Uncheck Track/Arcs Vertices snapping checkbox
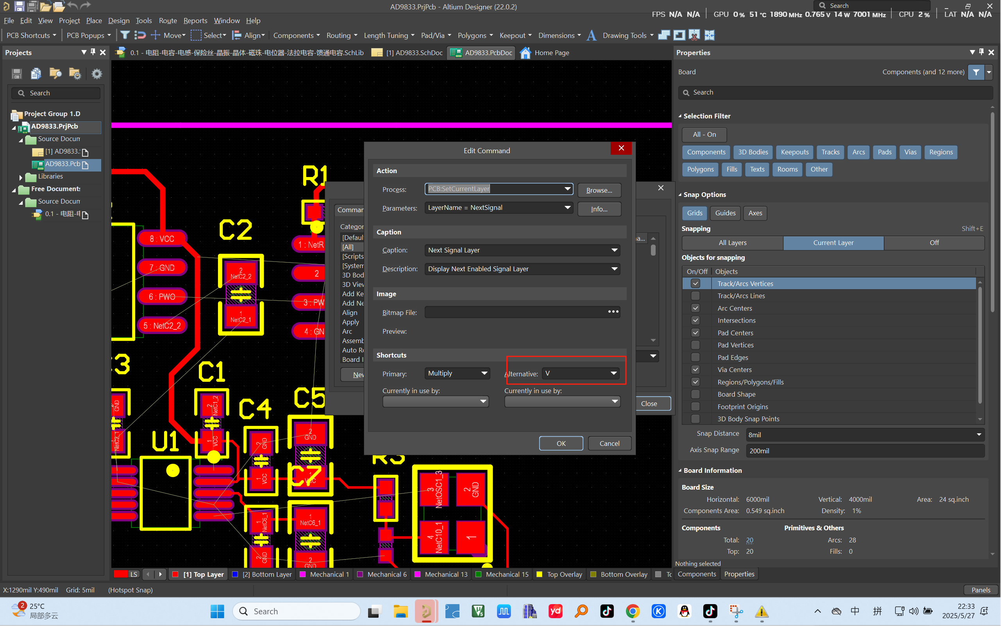Viewport: 1001px width, 626px height. coord(695,284)
